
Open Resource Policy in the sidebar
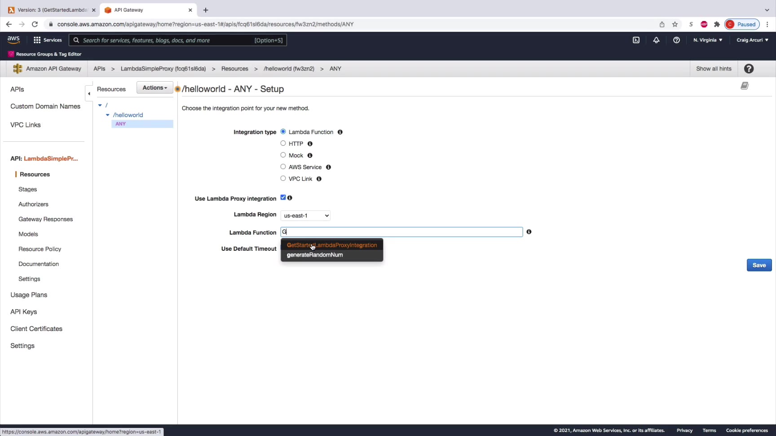point(40,249)
